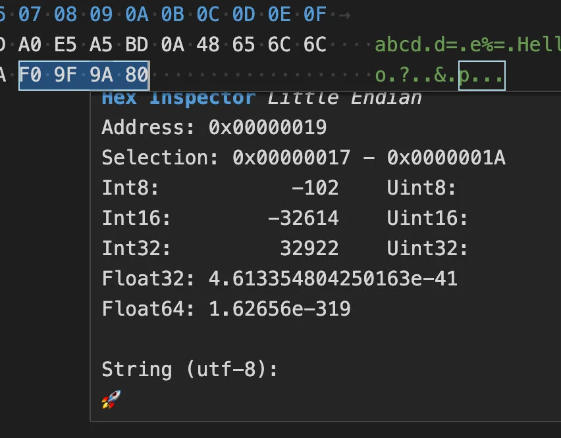
Task: Click the highlighted p character in decoded text
Action: click(x=466, y=76)
